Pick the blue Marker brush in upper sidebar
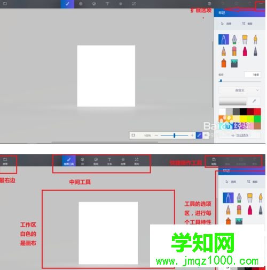Image resolution: width=267 pixels, height=270 pixels. click(x=224, y=39)
